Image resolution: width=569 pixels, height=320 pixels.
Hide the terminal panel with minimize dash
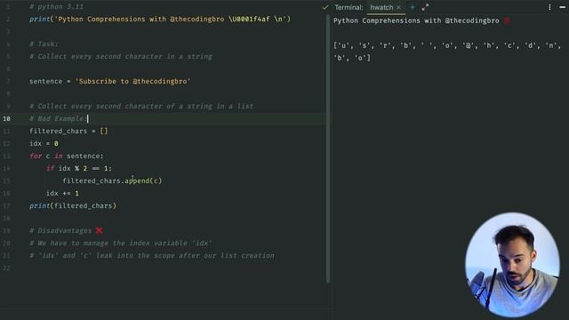click(x=562, y=7)
